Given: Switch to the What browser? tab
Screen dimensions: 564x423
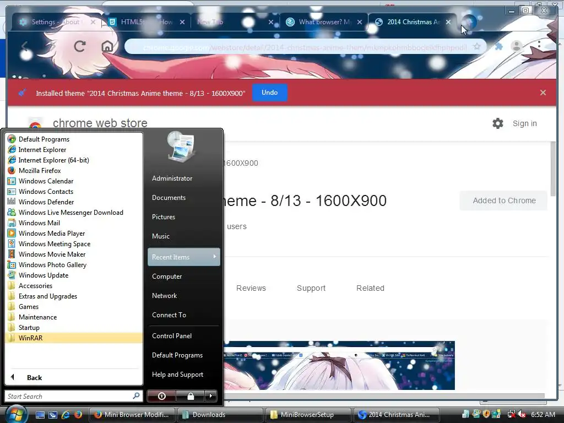Looking at the screenshot, I should (324, 22).
